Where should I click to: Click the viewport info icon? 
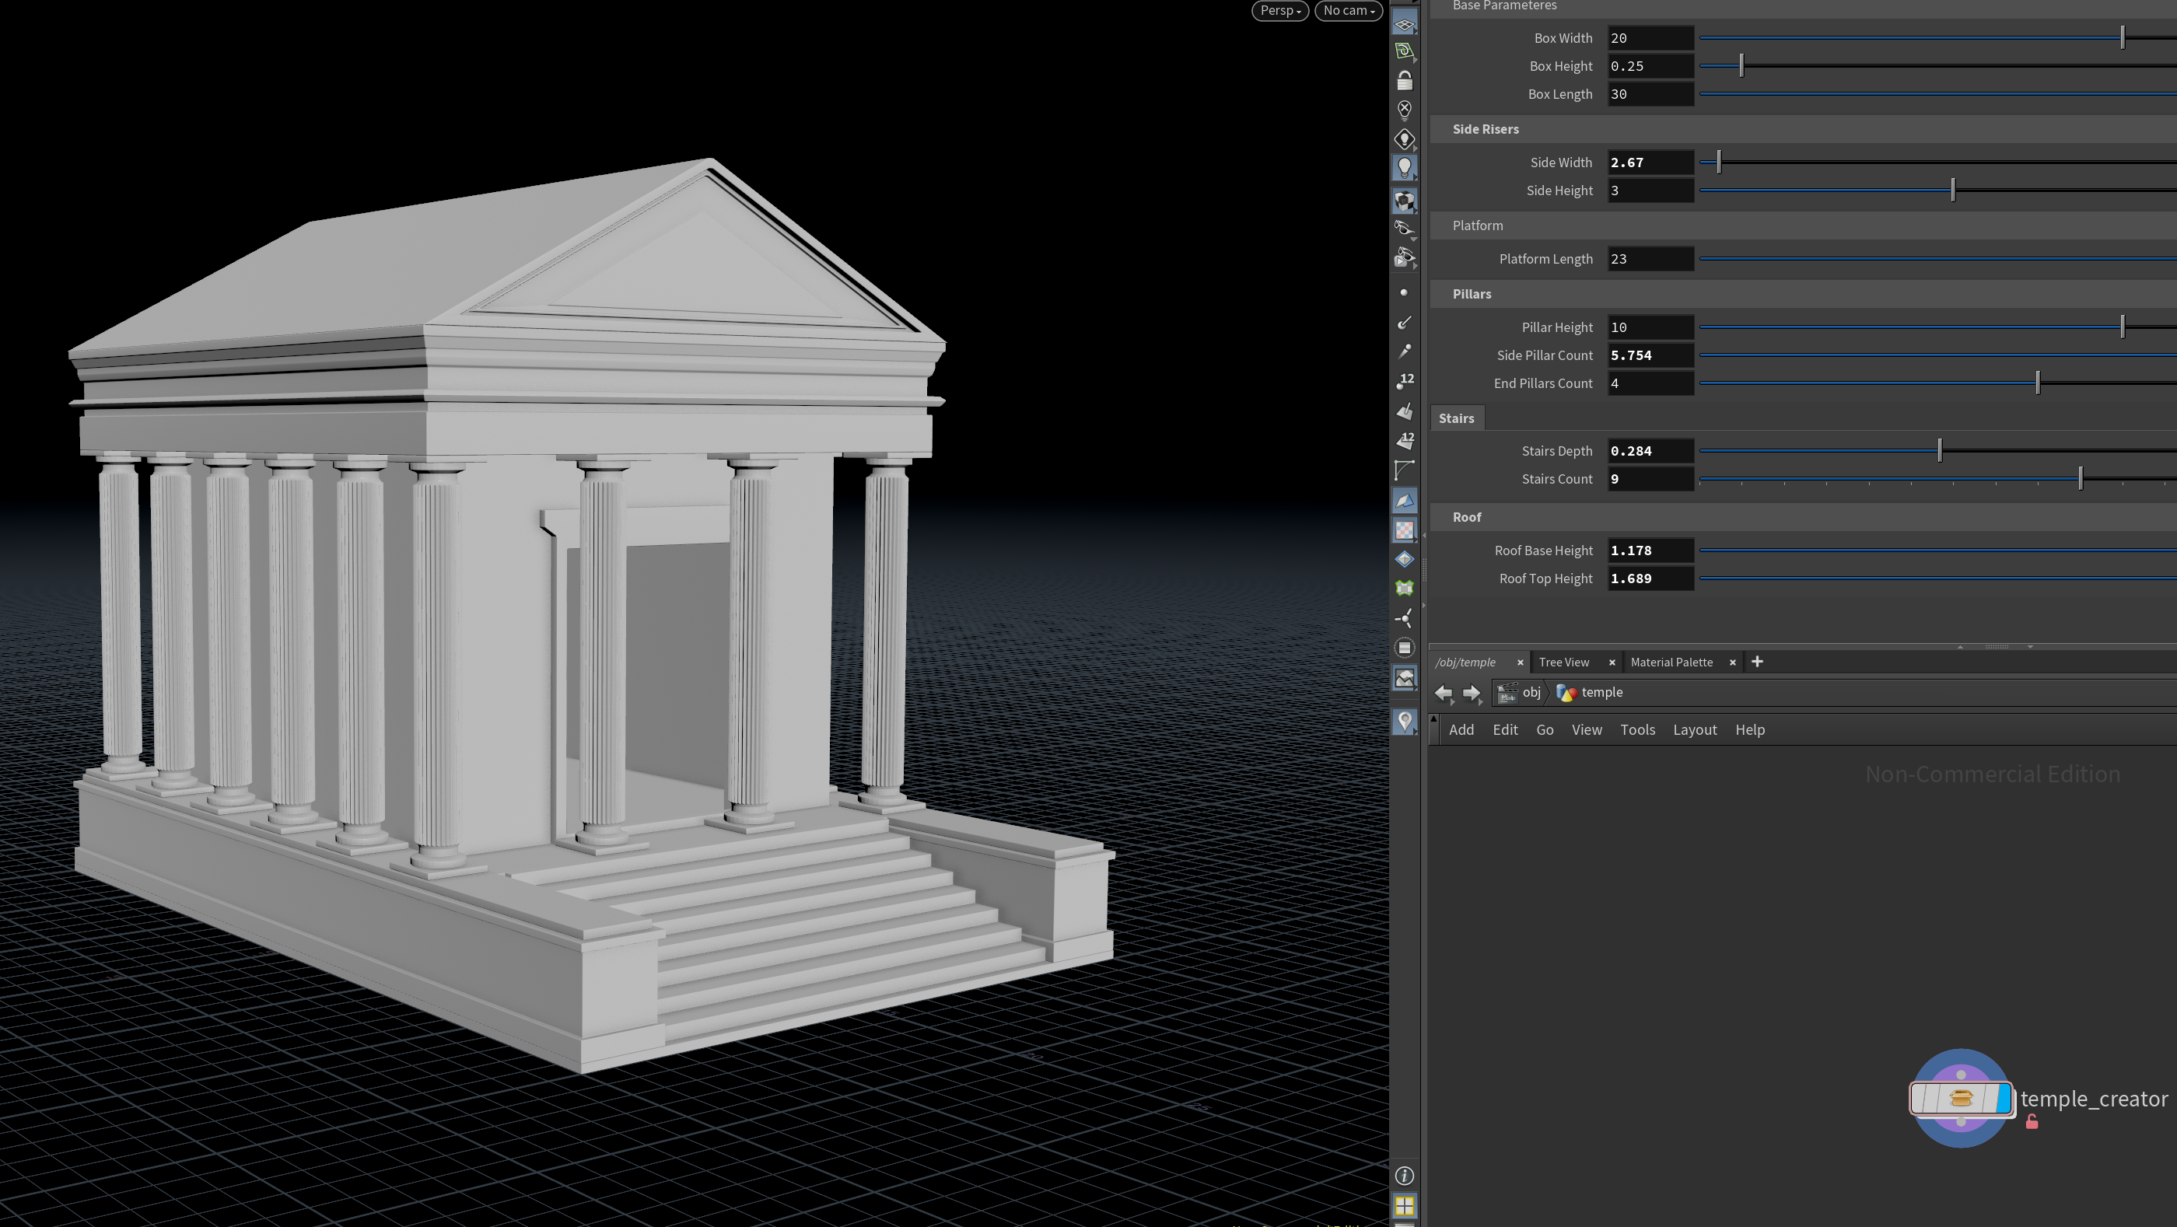click(1404, 1176)
